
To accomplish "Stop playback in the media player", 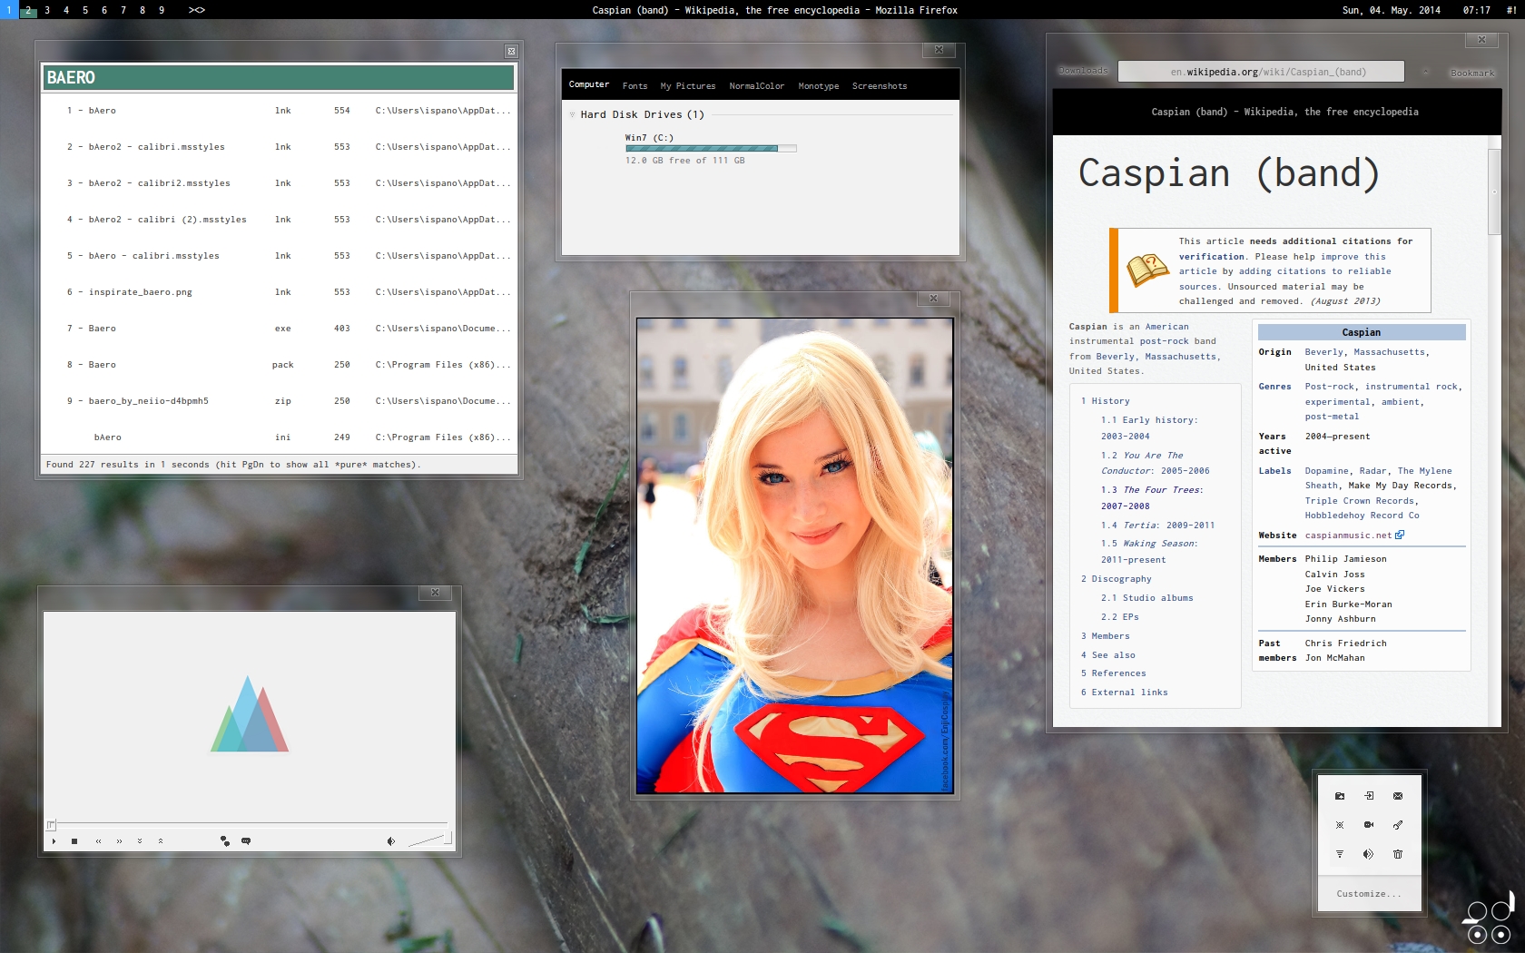I will [x=74, y=841].
